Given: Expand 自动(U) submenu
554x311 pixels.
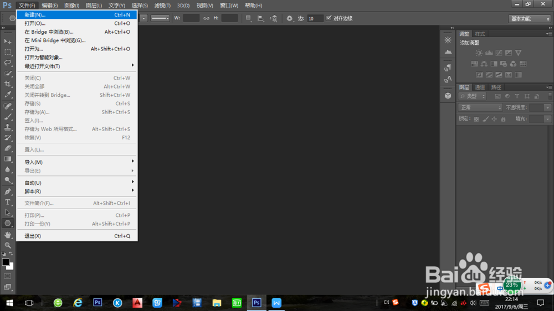Looking at the screenshot, I should [77, 183].
